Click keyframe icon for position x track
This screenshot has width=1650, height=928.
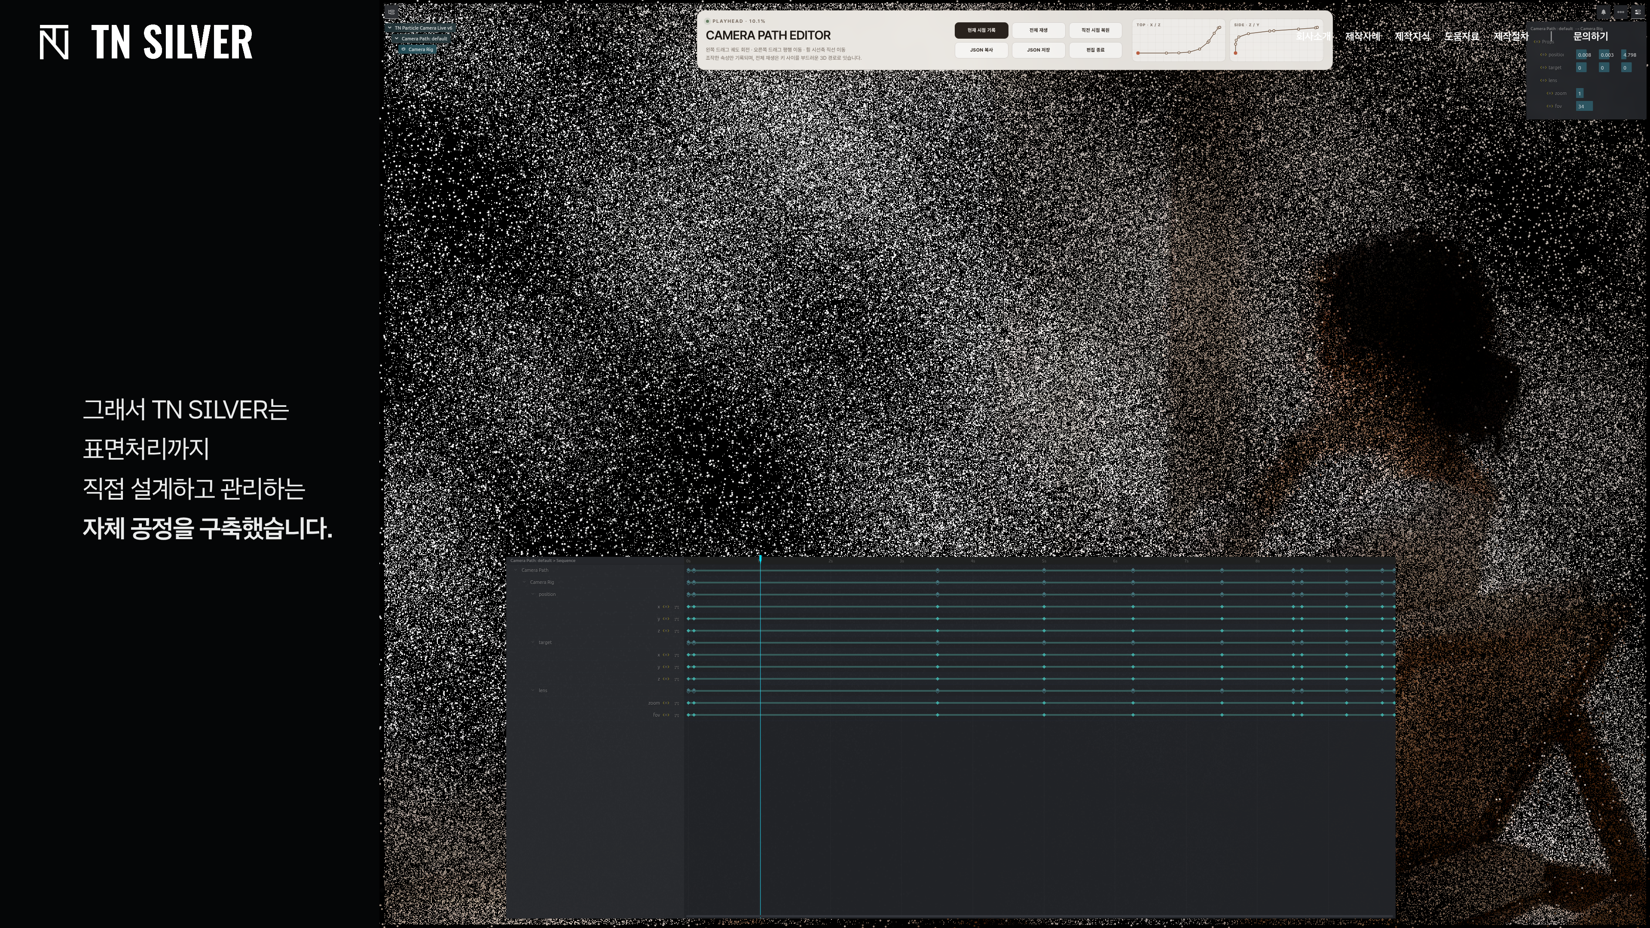[x=666, y=607]
